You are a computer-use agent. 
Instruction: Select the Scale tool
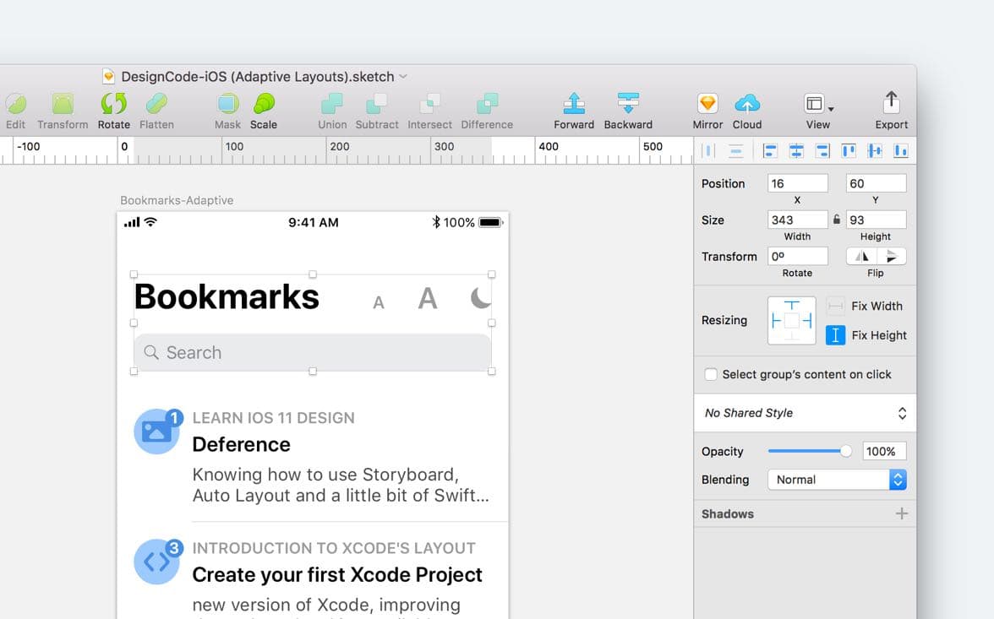click(x=264, y=111)
